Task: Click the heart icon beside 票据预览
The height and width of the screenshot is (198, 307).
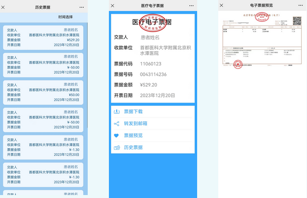Action: click(x=117, y=135)
